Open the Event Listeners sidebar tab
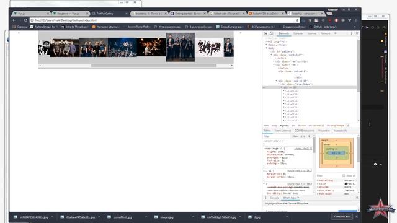Screen dimensions: 397x223 point(283,131)
